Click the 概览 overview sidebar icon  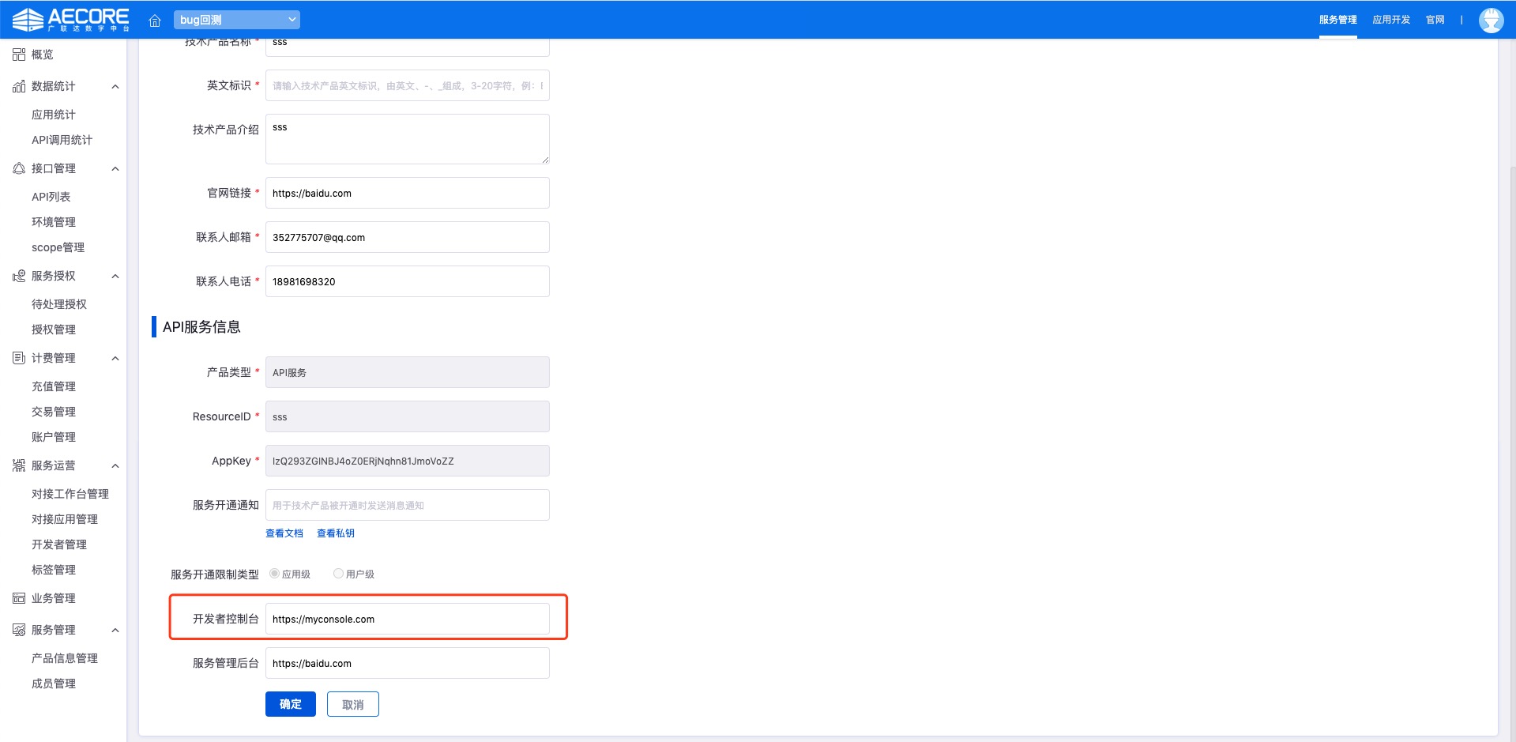click(19, 55)
